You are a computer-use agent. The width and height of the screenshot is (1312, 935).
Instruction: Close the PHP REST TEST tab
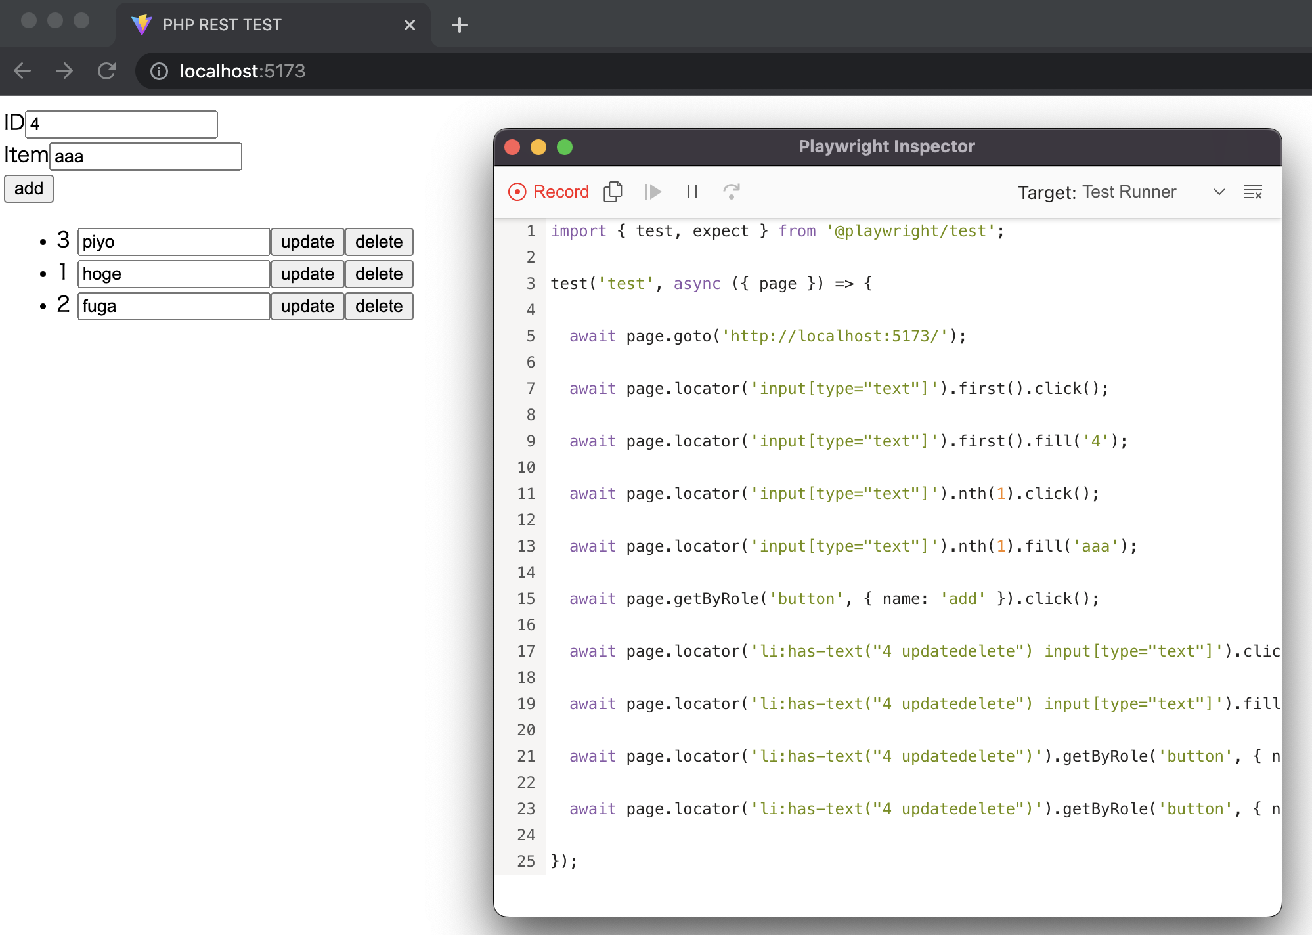[x=409, y=25]
